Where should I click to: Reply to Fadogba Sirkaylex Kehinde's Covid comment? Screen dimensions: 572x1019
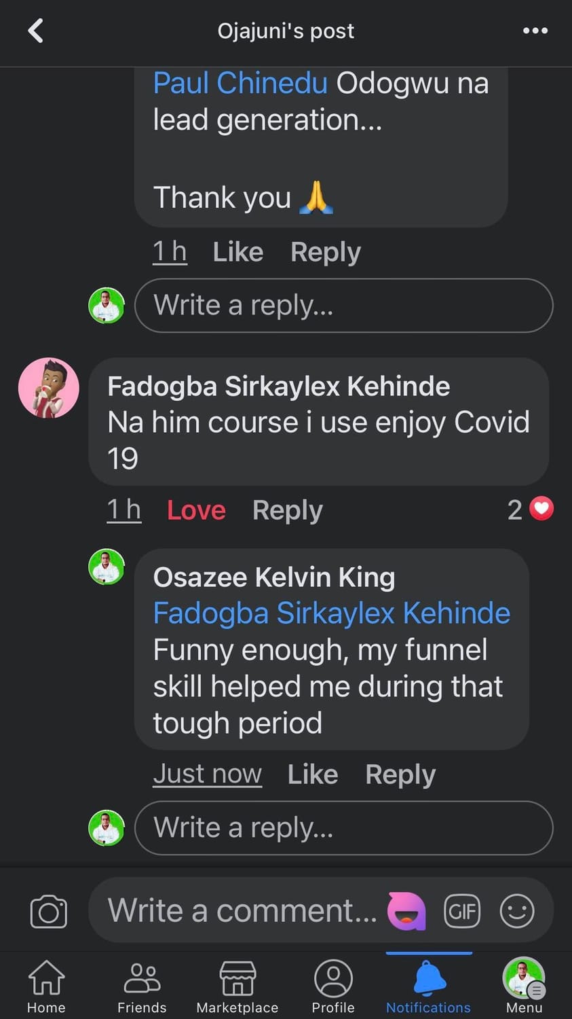tap(287, 510)
